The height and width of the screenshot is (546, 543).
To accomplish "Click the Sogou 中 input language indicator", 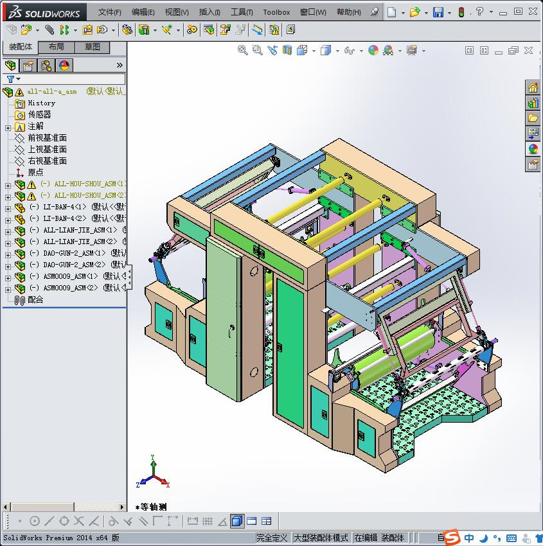I will coord(469,538).
